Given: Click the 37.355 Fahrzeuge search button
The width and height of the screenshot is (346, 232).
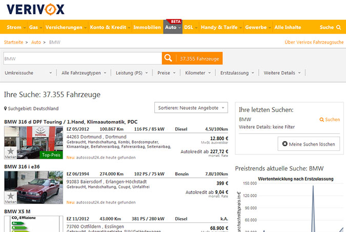Looking at the screenshot, I should point(192,58).
